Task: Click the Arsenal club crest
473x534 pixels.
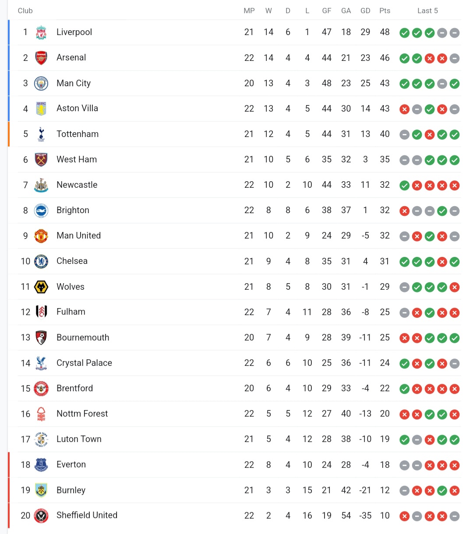Action: pyautogui.click(x=41, y=58)
